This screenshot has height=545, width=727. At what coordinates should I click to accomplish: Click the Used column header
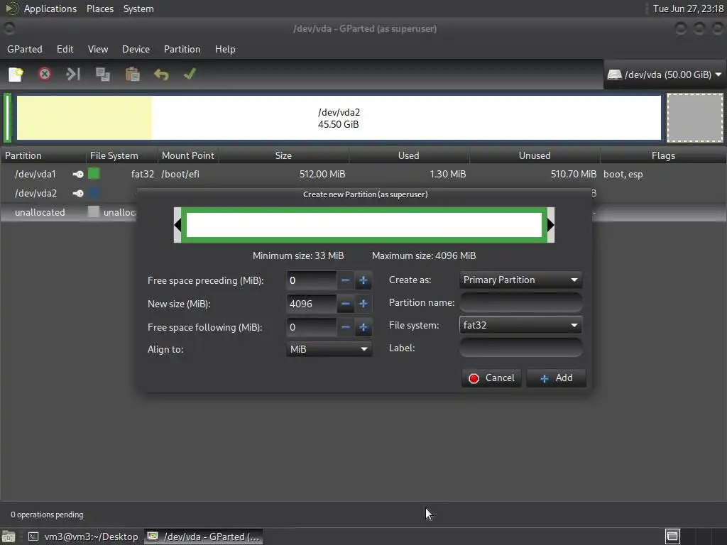coord(408,155)
